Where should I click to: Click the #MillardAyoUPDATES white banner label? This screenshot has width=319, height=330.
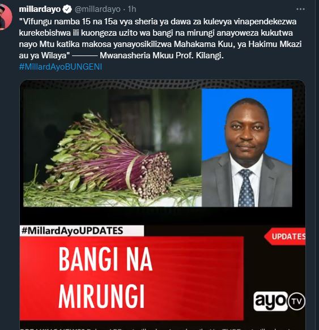(82, 231)
